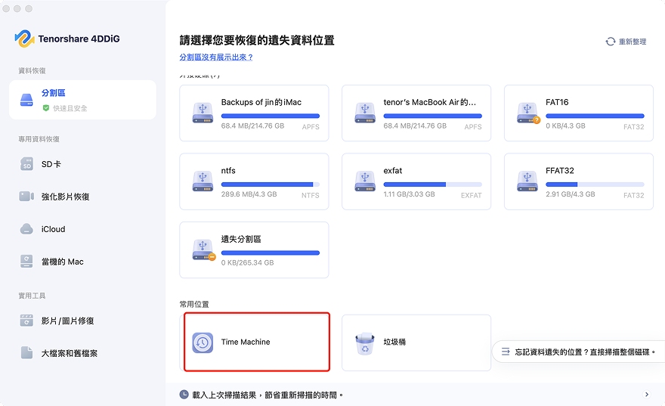Click the list icon in the 忘記資料遺失的位置 tip
This screenshot has height=406, width=665.
tap(506, 352)
